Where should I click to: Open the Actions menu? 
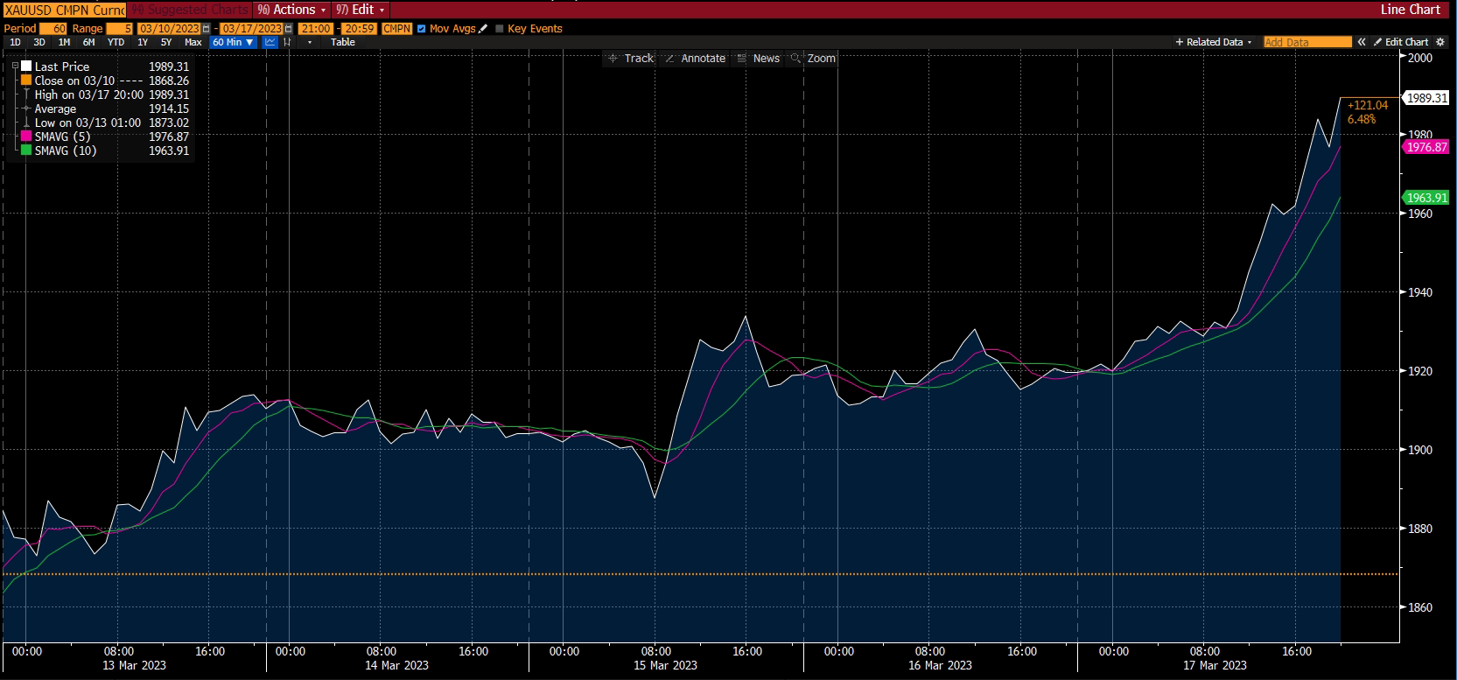click(292, 10)
